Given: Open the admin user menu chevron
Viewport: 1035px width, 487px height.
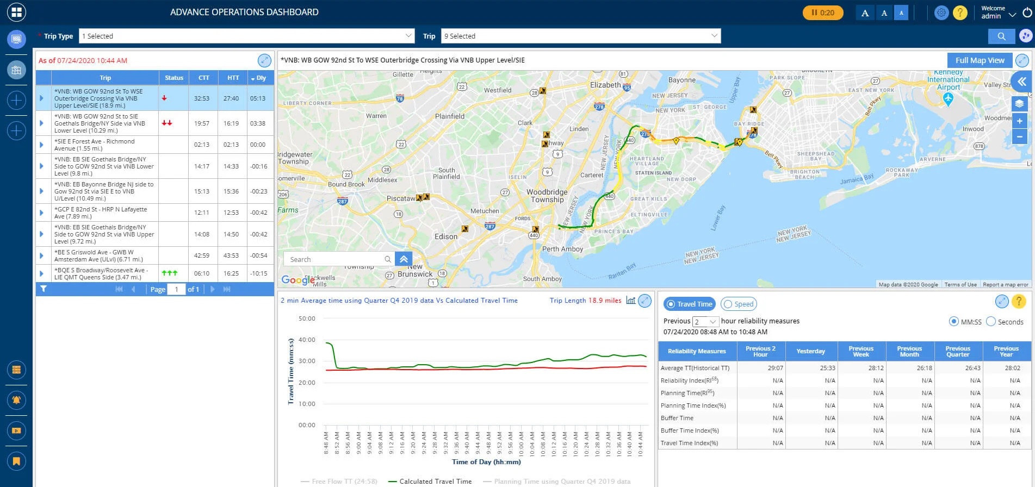Looking at the screenshot, I should point(1012,15).
